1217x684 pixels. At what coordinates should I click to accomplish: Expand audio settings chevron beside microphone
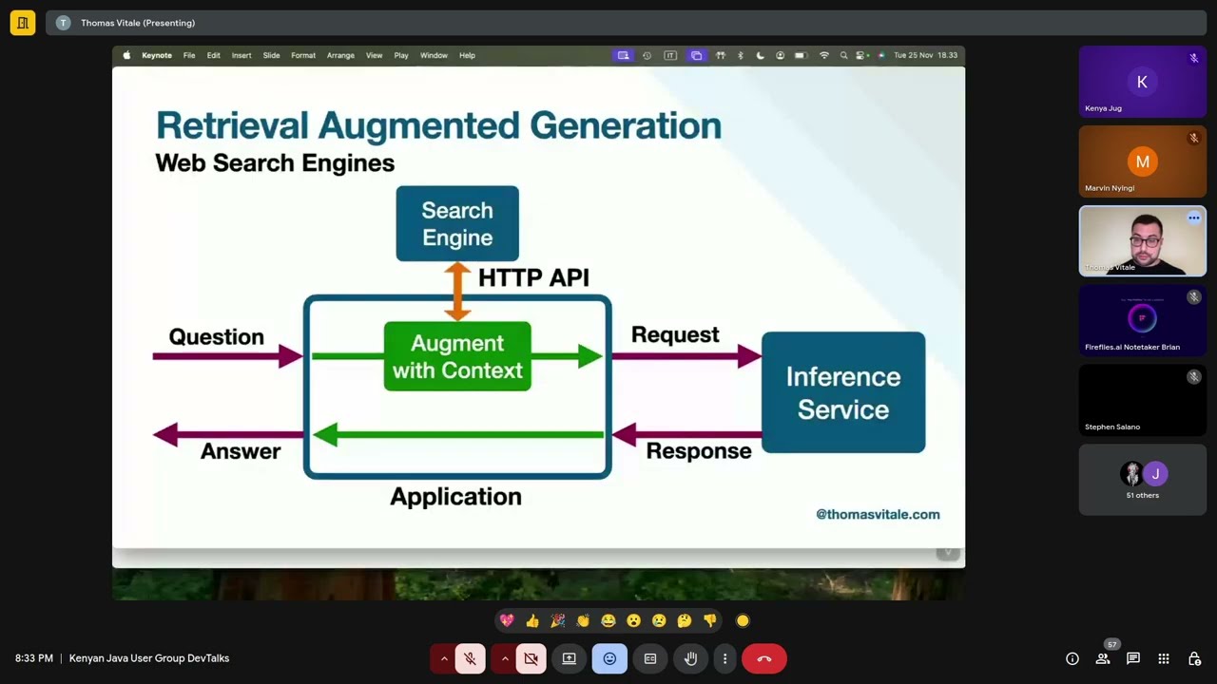443,658
